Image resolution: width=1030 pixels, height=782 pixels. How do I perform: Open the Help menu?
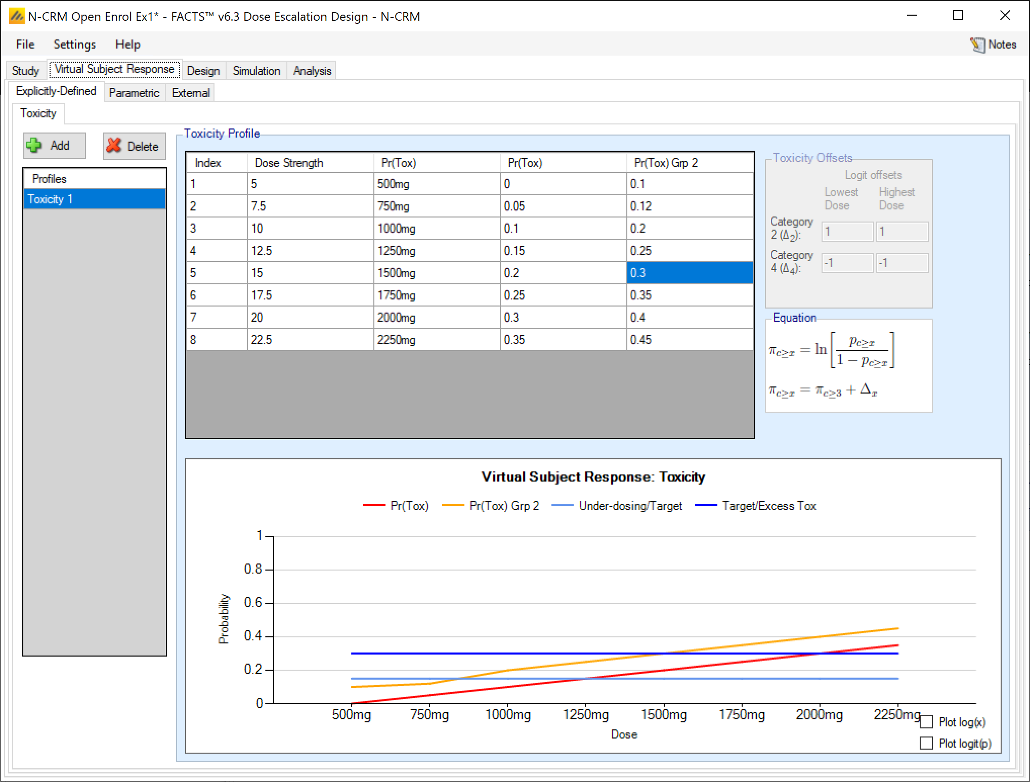click(127, 45)
